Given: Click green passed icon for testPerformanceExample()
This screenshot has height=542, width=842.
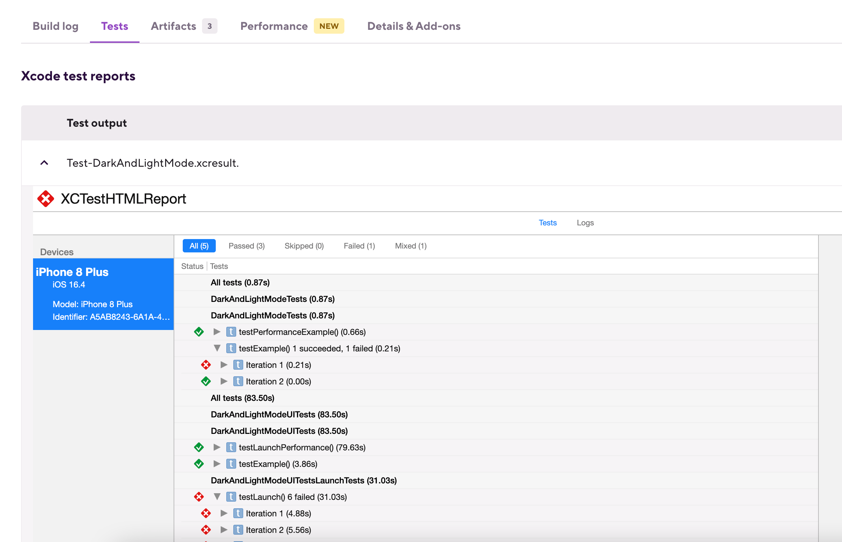Looking at the screenshot, I should [199, 332].
